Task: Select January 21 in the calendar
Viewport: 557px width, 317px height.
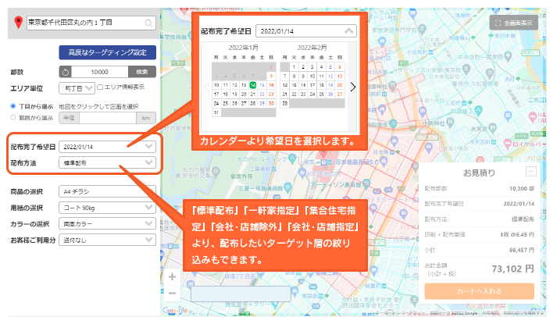Action: tap(252, 94)
